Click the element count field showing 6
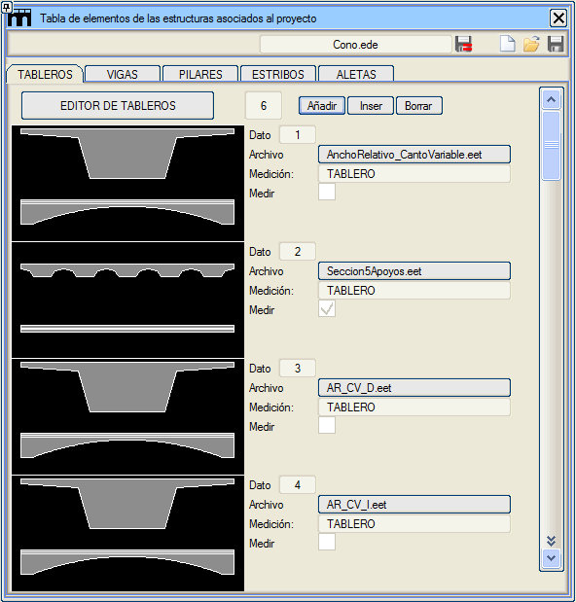The image size is (576, 602). pos(264,106)
